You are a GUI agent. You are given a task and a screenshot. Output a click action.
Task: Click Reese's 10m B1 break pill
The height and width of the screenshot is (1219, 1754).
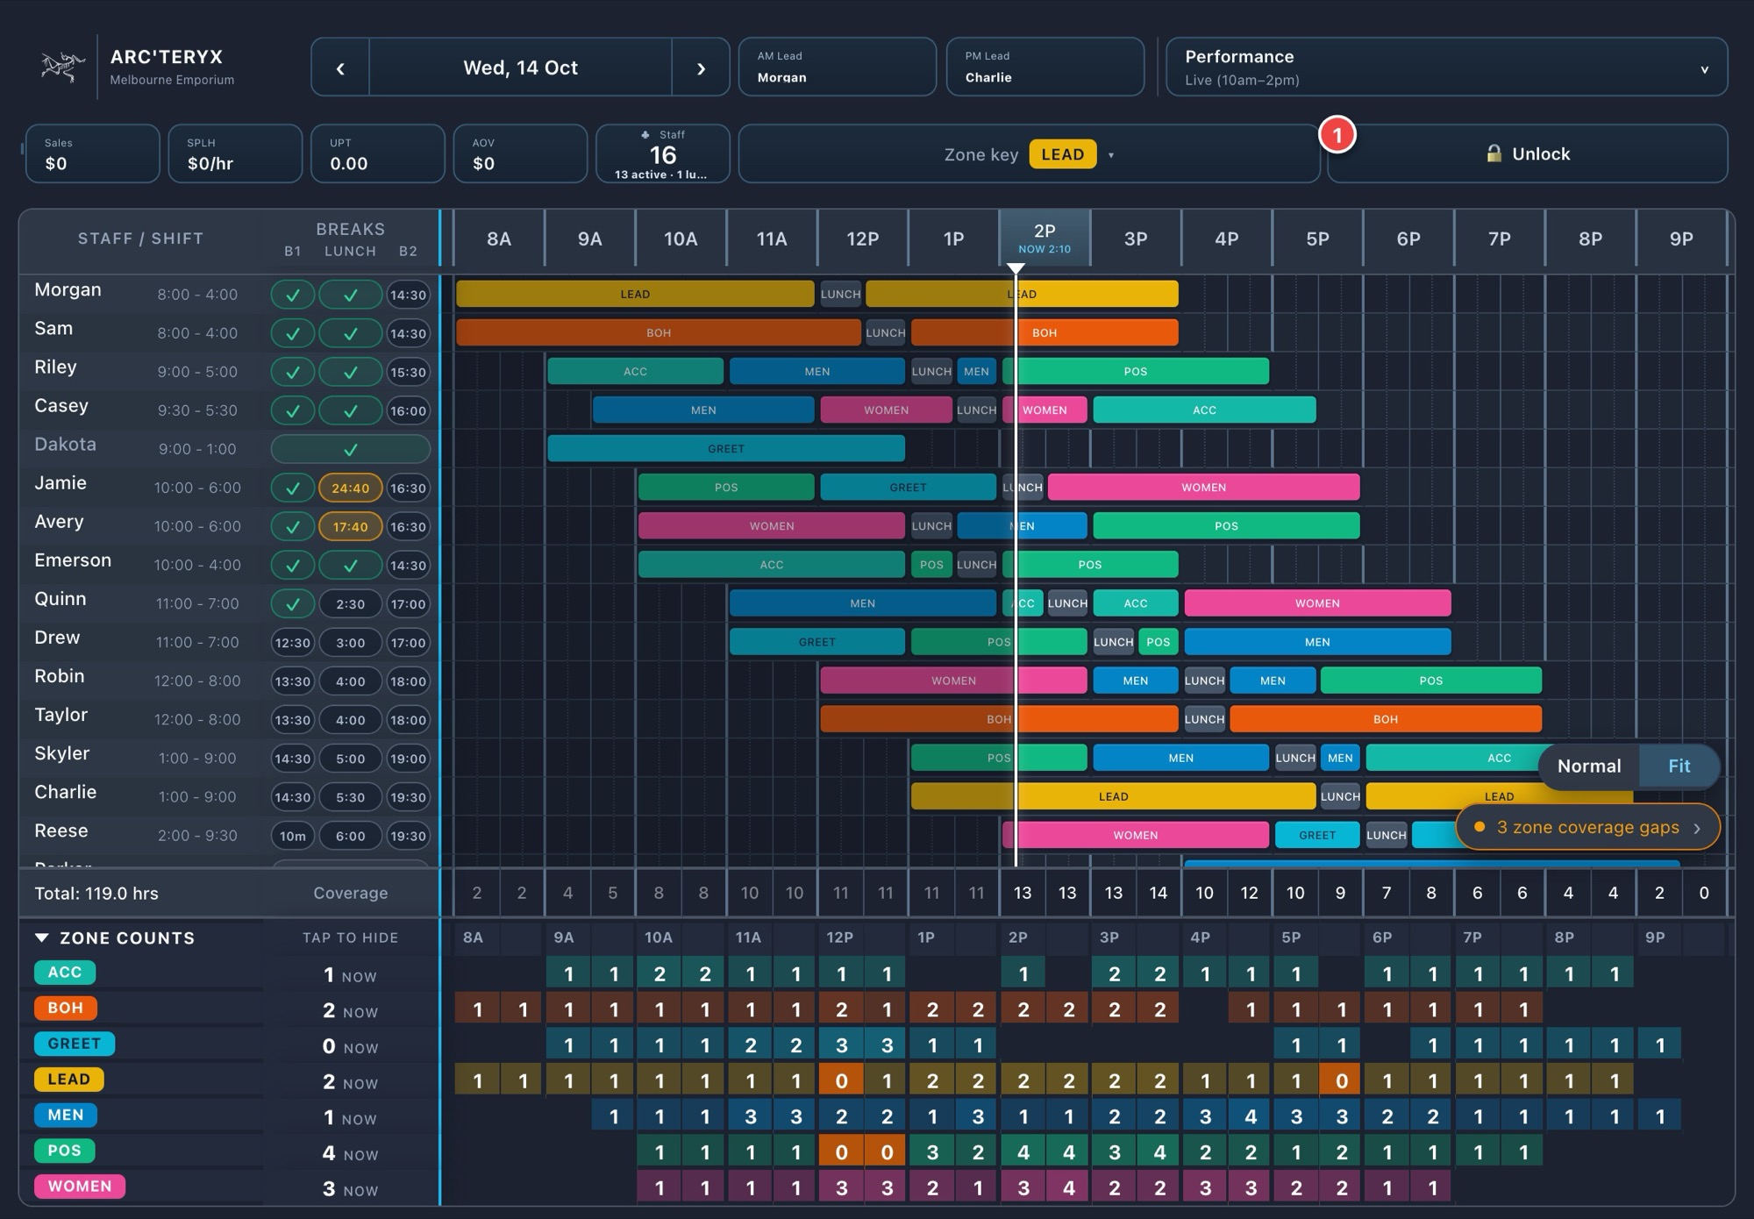coord(293,836)
